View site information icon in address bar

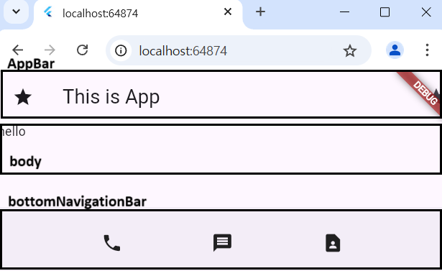coord(121,51)
